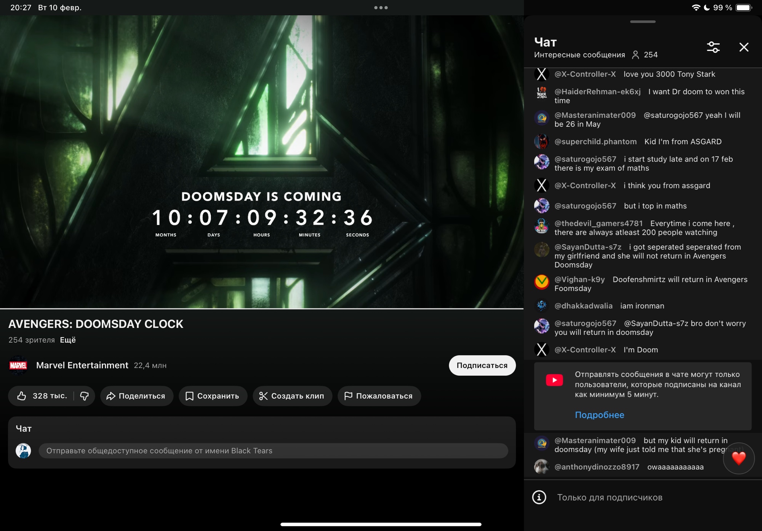Open Marvel Entertainment channel avatar
This screenshot has height=531, width=762.
[x=18, y=366]
